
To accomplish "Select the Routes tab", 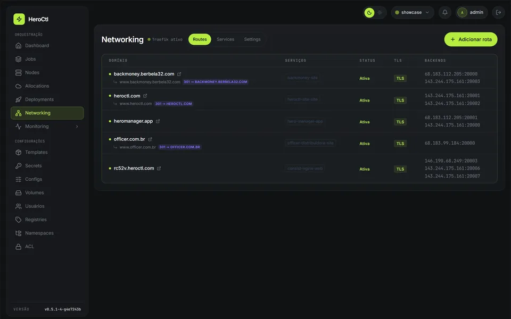I will (200, 39).
